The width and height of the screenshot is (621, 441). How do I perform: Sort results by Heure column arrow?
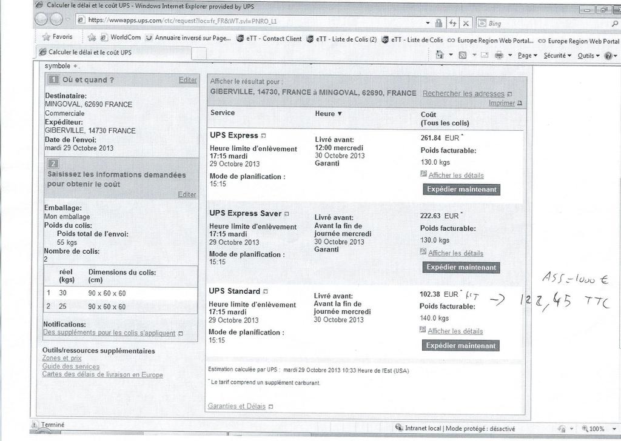coord(340,113)
